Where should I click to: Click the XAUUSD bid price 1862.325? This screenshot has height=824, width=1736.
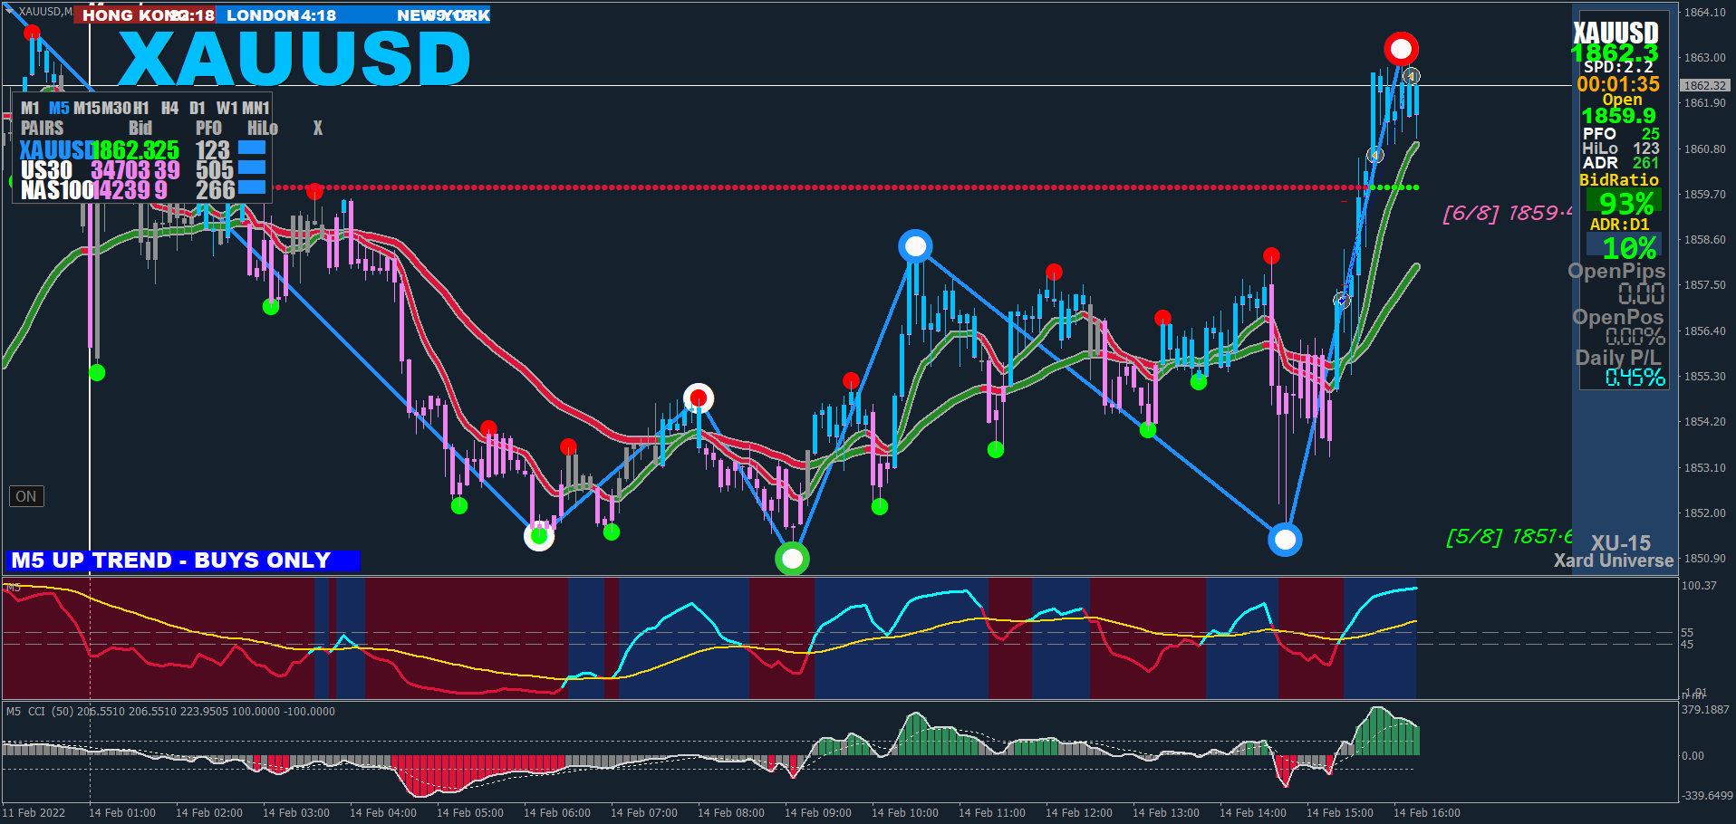click(x=136, y=149)
